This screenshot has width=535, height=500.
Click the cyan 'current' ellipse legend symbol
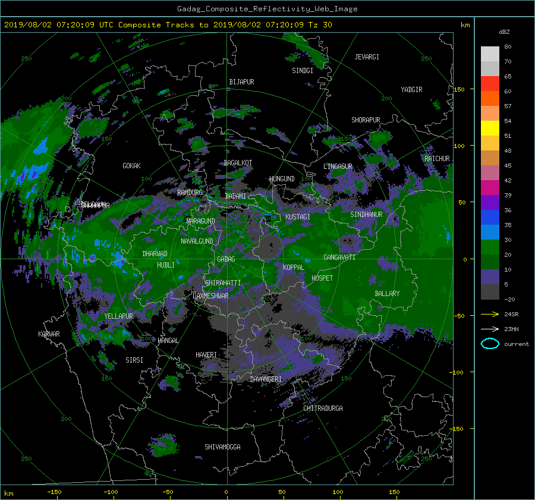pos(490,344)
